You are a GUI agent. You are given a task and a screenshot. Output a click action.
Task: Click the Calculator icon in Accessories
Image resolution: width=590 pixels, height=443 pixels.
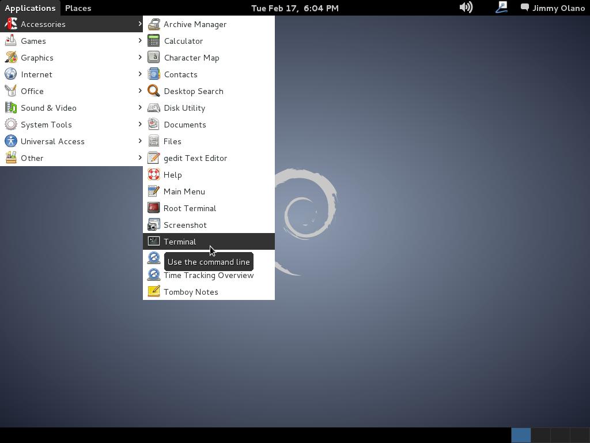153,41
